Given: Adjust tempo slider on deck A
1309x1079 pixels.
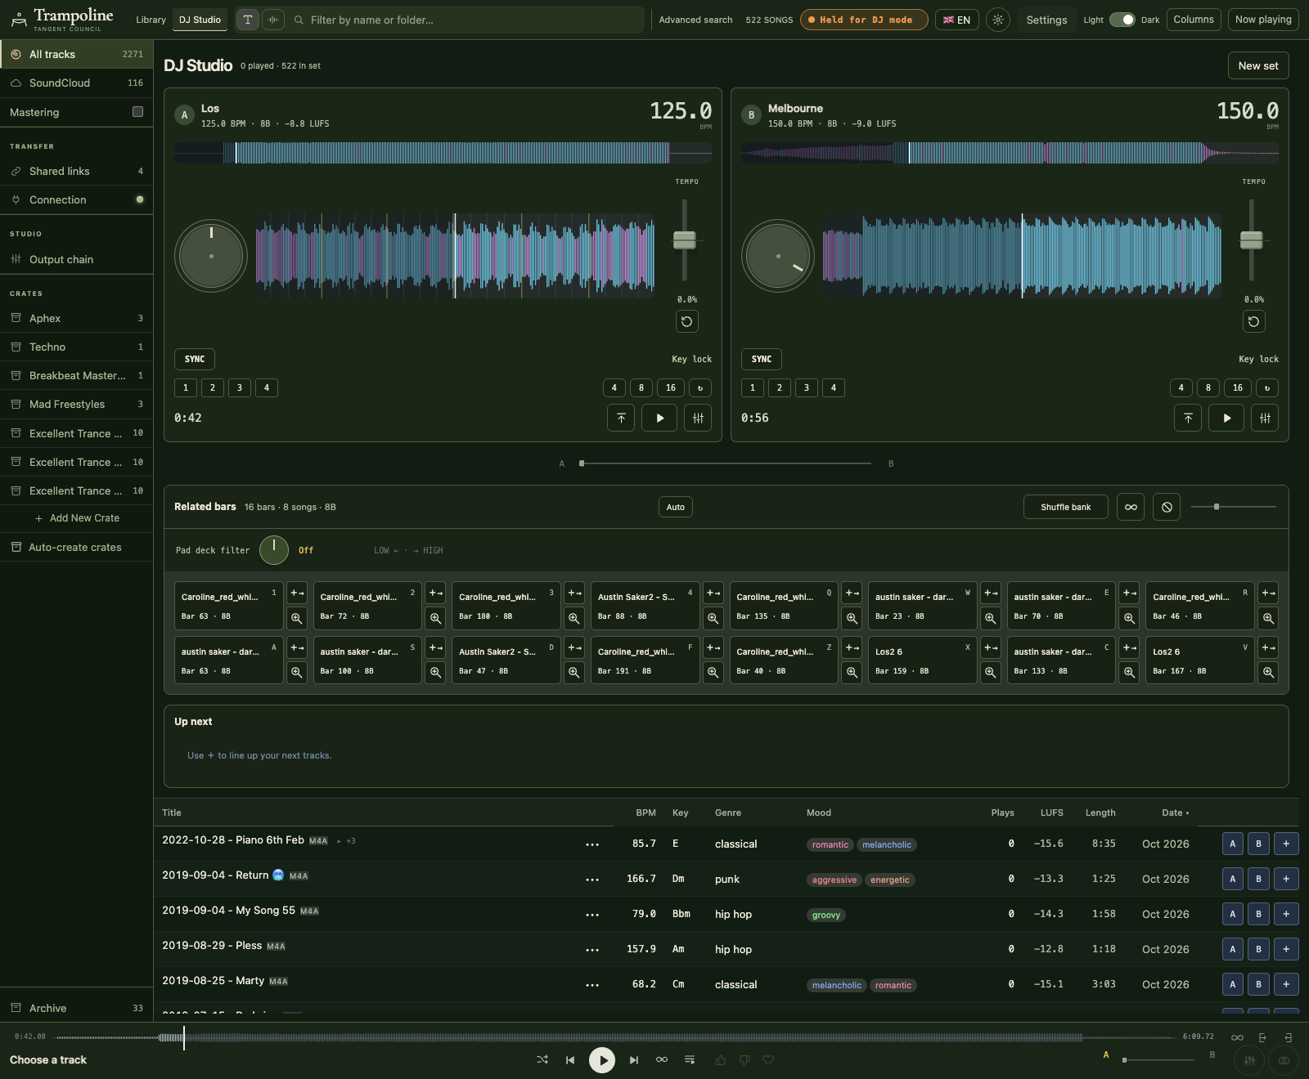Looking at the screenshot, I should tap(685, 240).
